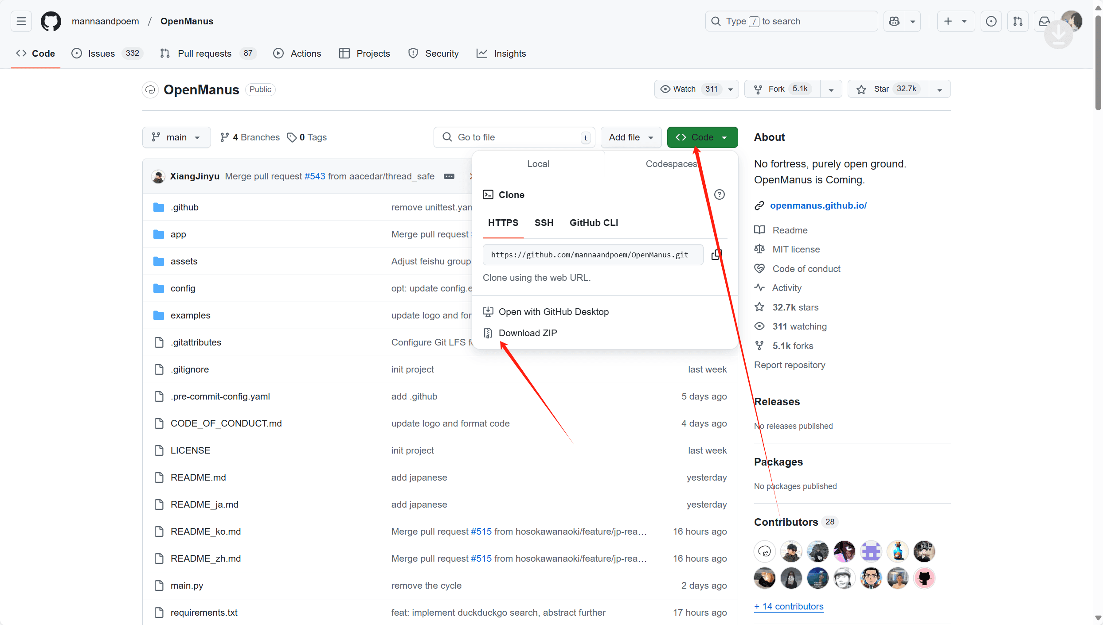This screenshot has height=625, width=1103.
Task: Open the examples folder
Action: [x=190, y=315]
